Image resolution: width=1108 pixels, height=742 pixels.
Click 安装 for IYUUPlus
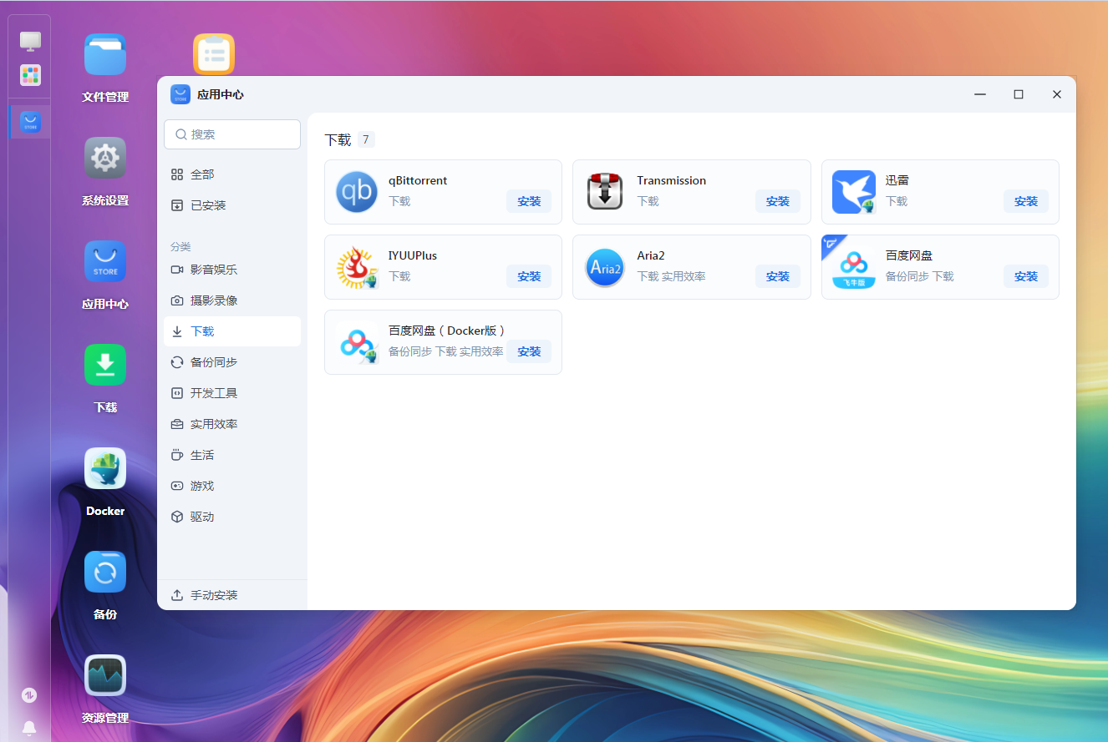coord(529,276)
